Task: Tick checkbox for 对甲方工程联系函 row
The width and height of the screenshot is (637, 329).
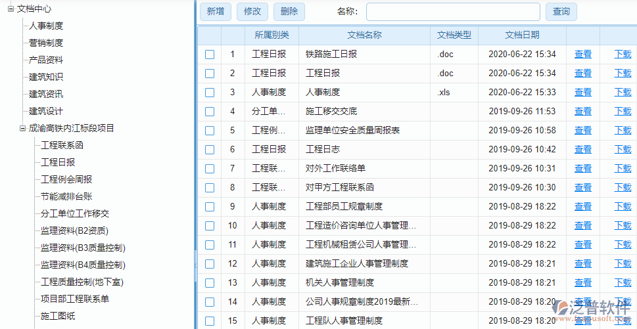Action: click(210, 187)
